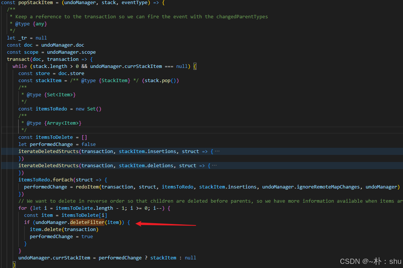The width and height of the screenshot is (403, 268).
Task: Click 'ignoreRemoteMapChanges' property
Action: click(328, 187)
